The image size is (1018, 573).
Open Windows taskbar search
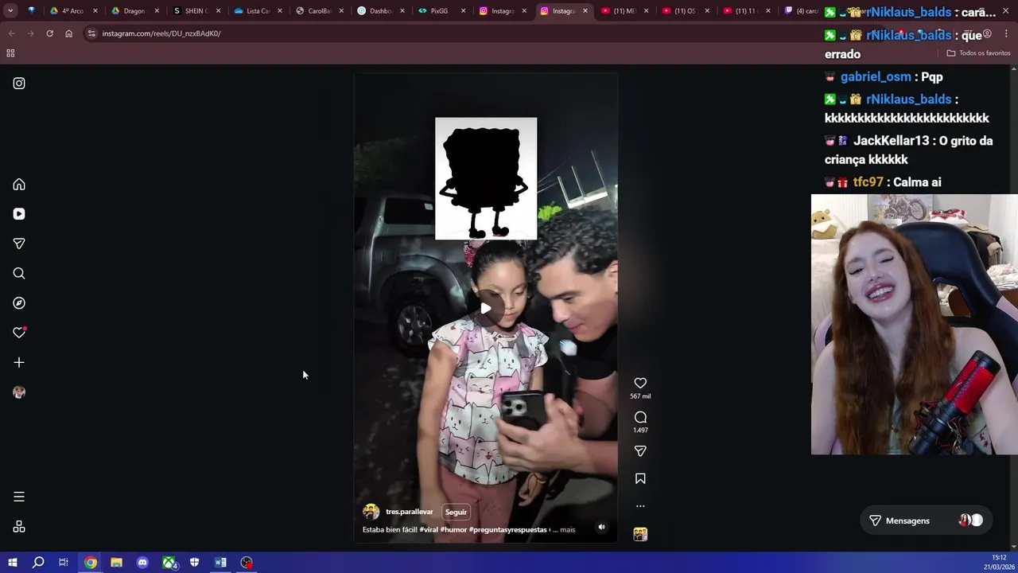(x=38, y=563)
